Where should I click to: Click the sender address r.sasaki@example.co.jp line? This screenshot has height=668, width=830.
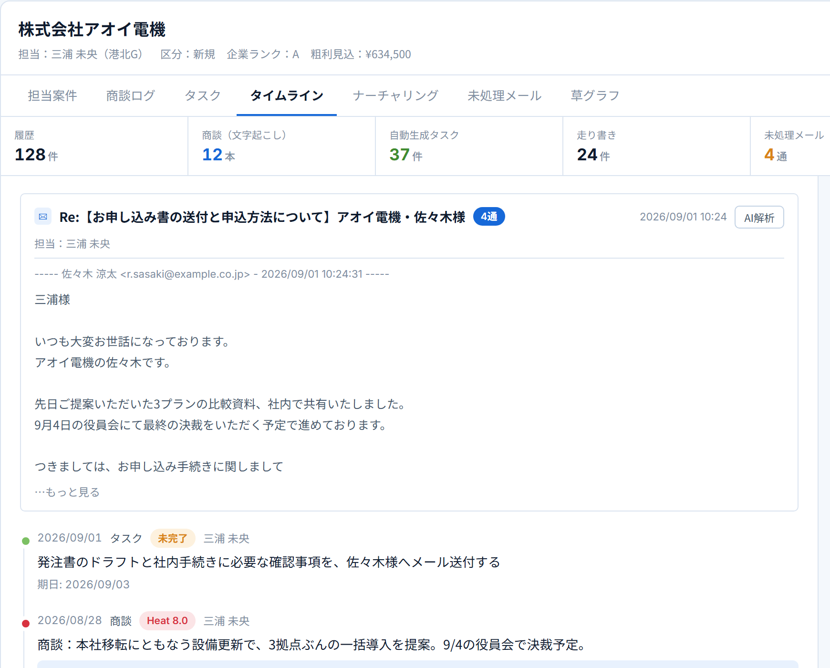[x=212, y=274]
